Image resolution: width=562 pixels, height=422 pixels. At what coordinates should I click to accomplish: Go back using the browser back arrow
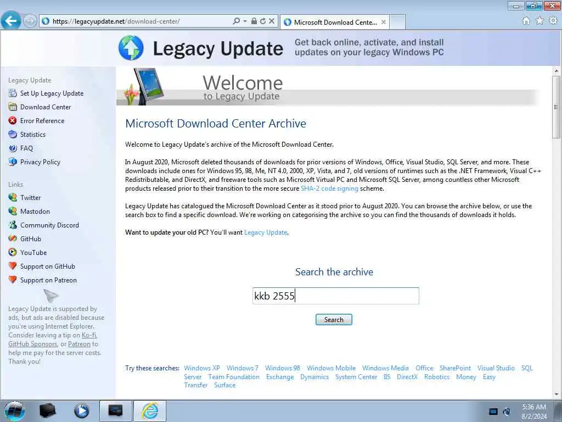click(x=11, y=21)
